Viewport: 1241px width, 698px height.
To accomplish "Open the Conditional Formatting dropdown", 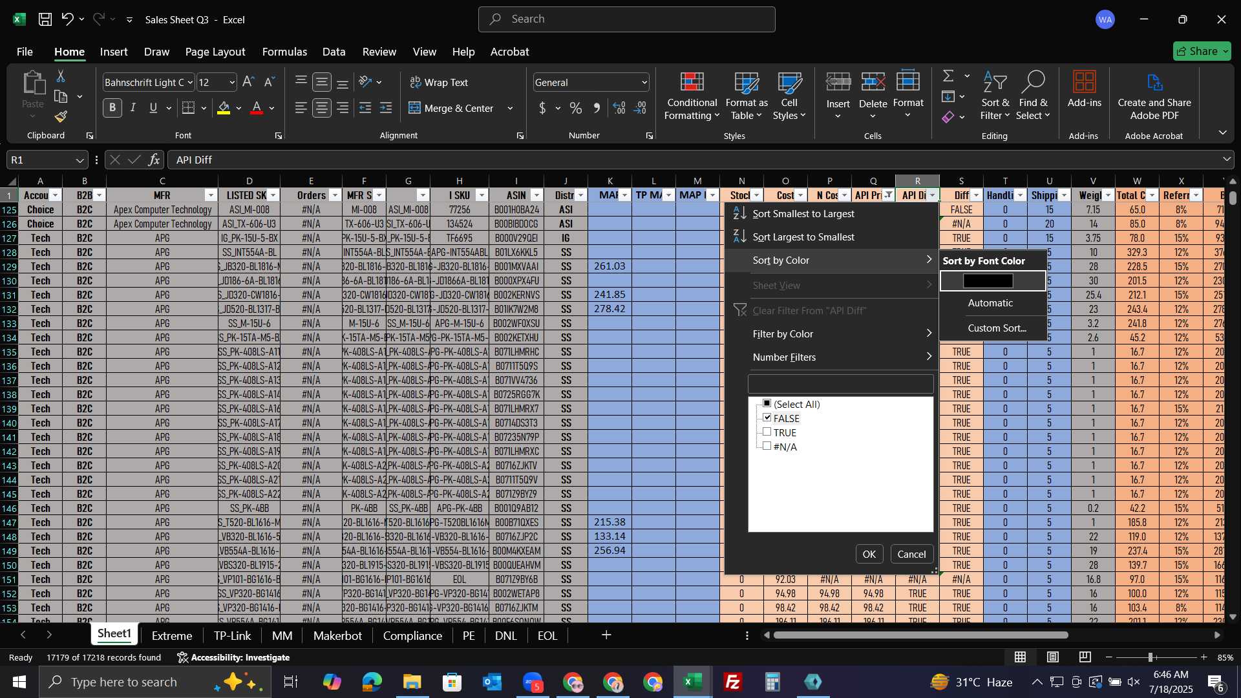I will [692, 96].
